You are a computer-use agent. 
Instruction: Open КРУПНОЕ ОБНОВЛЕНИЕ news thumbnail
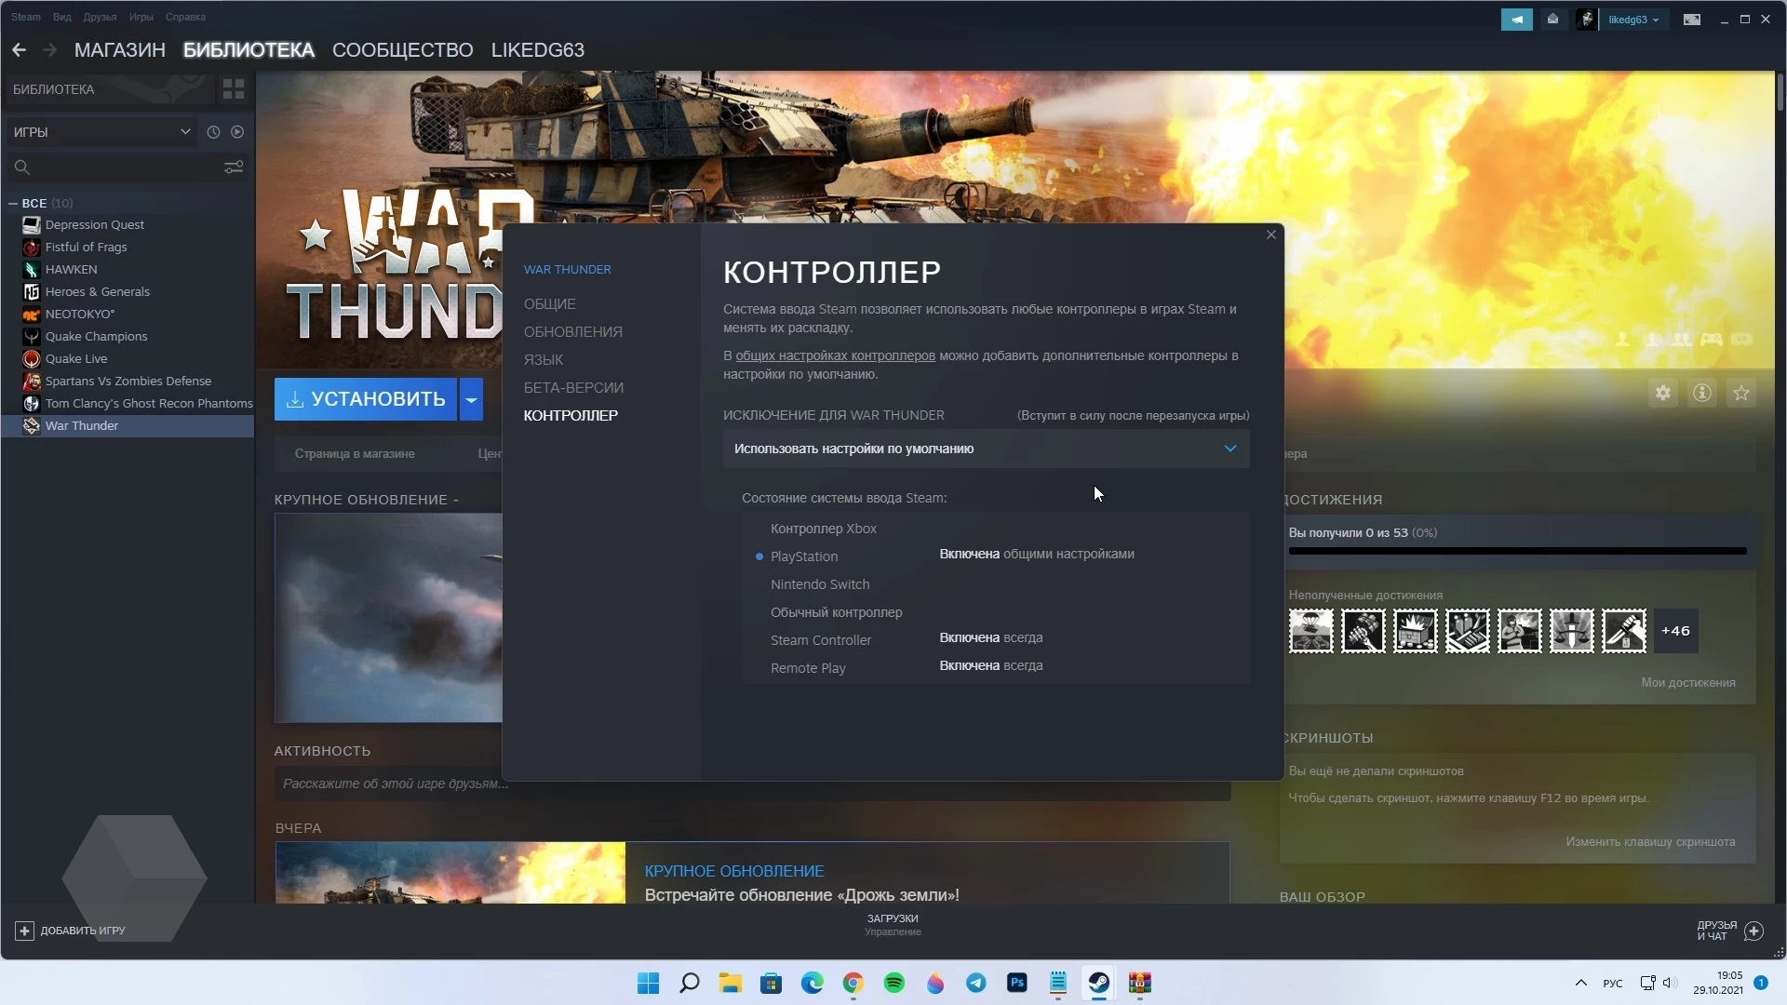click(450, 873)
